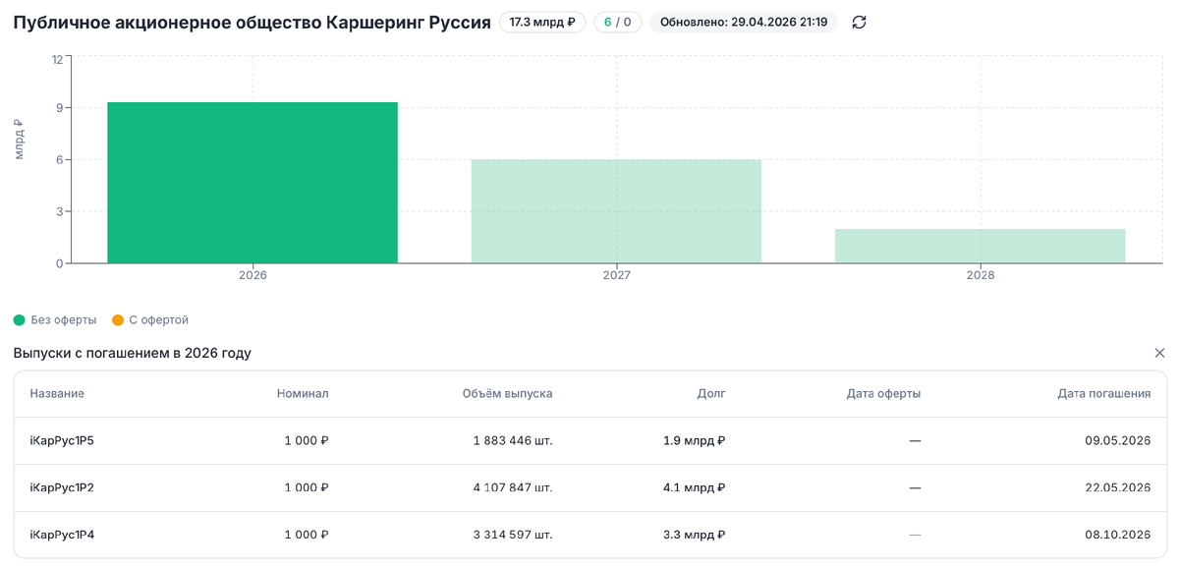Click the '17.3 млрд ₽' total debt badge
Image resolution: width=1179 pixels, height=568 pixels.
pos(542,22)
